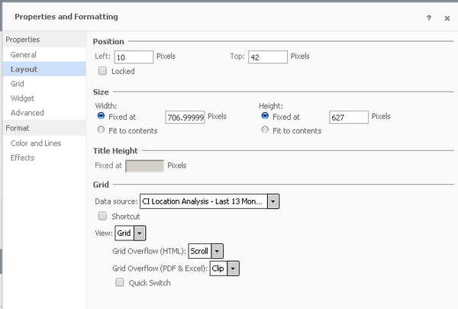The height and width of the screenshot is (309, 458).
Task: Open Grid Overflow (PDF & Excel) dropdown
Action: (234, 268)
